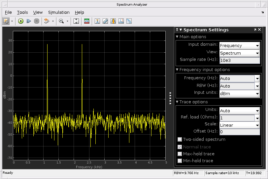Collapse the Main options section

click(x=177, y=37)
